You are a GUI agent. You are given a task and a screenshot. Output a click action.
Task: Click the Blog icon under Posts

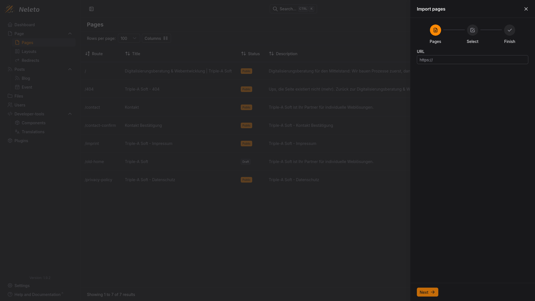tap(17, 78)
